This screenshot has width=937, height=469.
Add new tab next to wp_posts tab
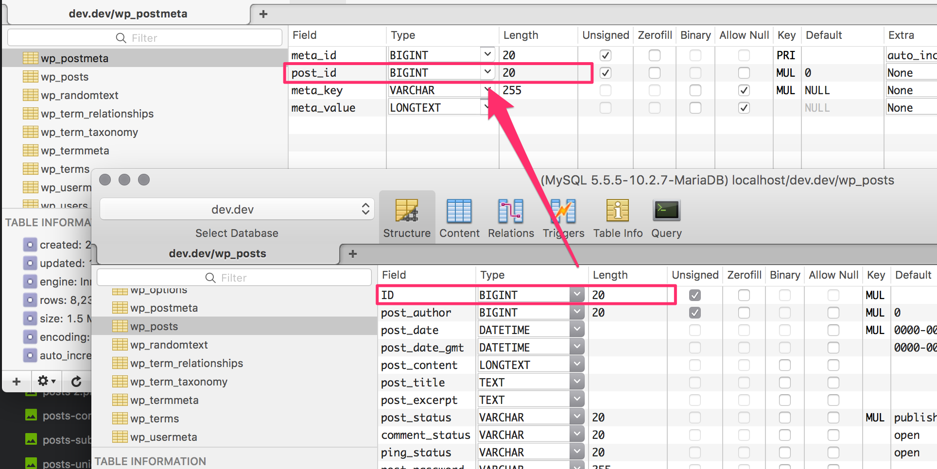click(353, 254)
